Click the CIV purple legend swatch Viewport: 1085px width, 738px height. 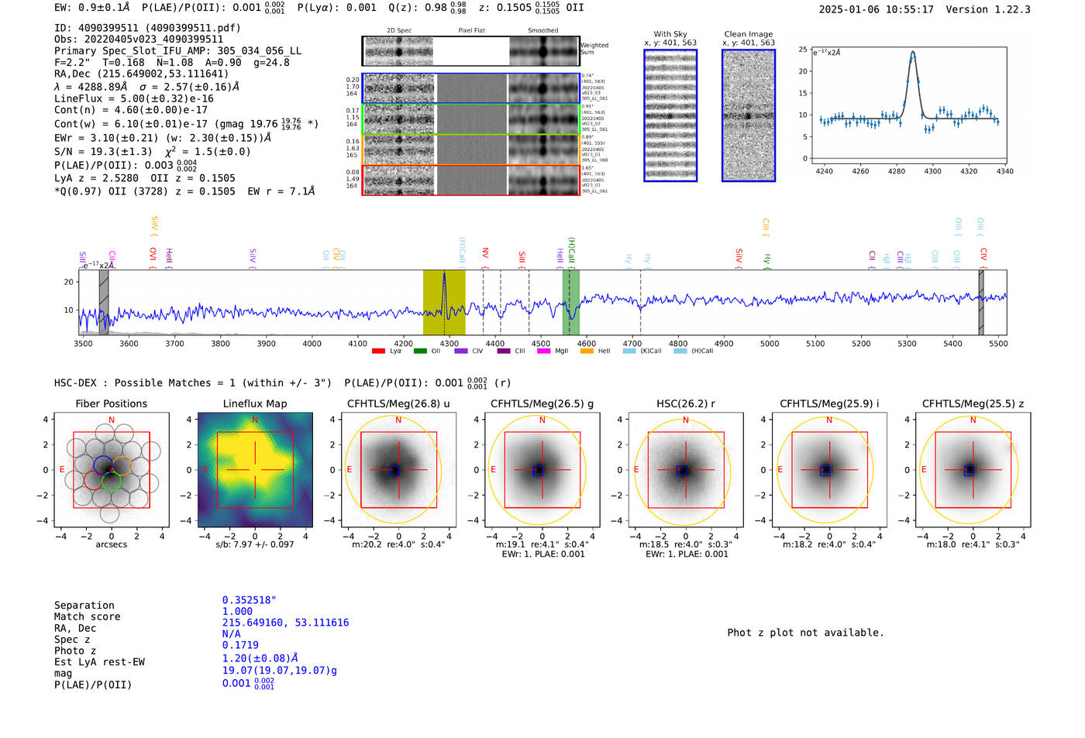pyautogui.click(x=461, y=351)
